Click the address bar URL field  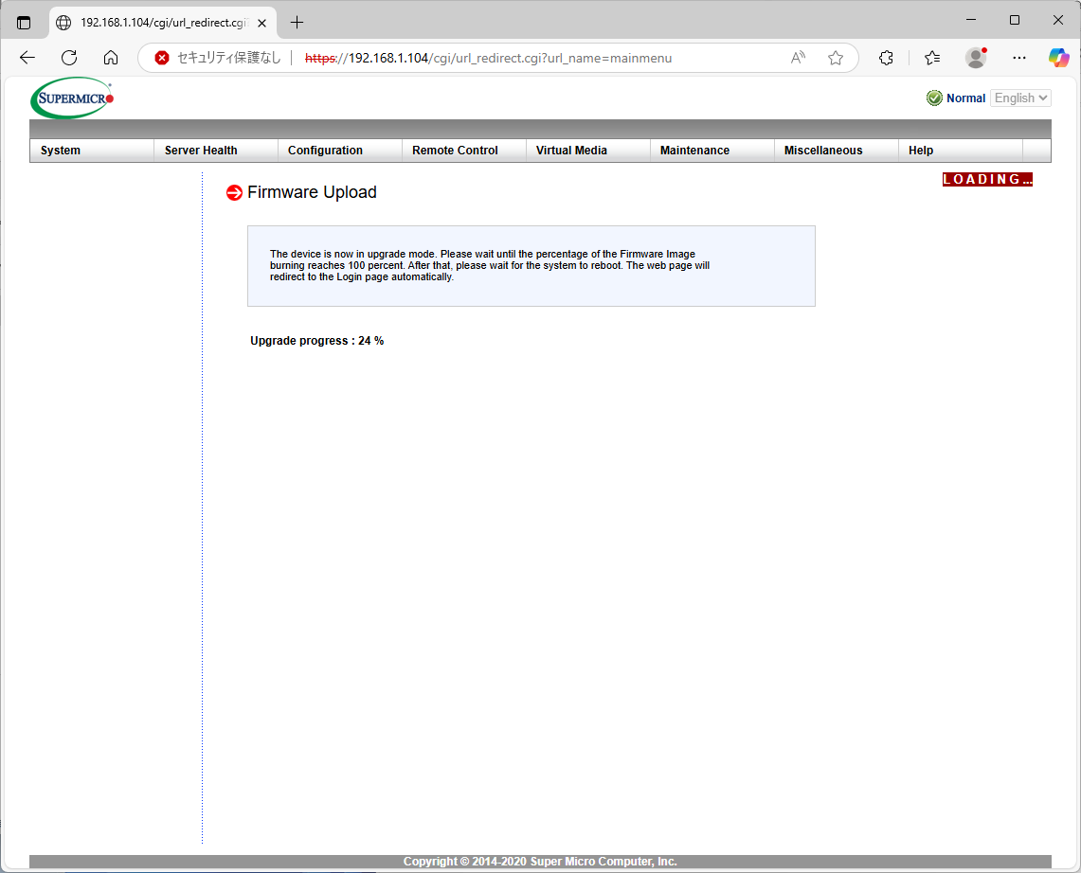(531, 58)
